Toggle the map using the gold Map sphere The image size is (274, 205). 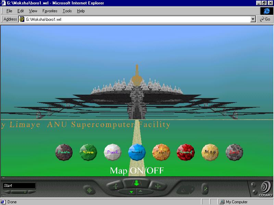(210, 152)
